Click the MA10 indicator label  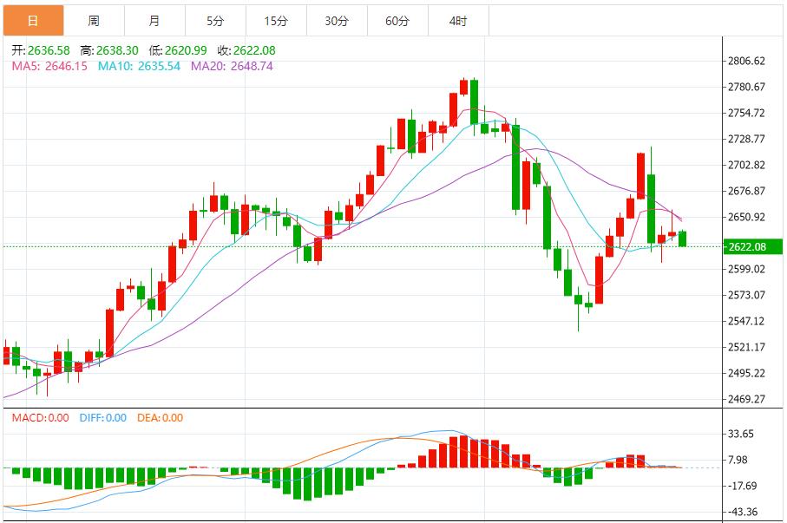(x=139, y=66)
